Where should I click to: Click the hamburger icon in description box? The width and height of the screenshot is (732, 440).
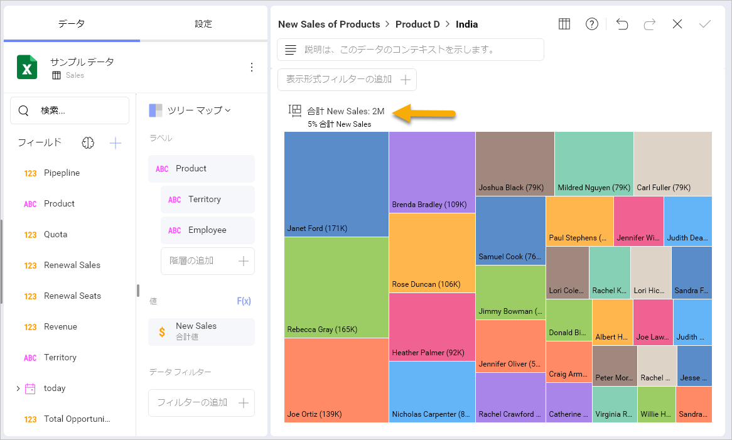[x=291, y=50]
